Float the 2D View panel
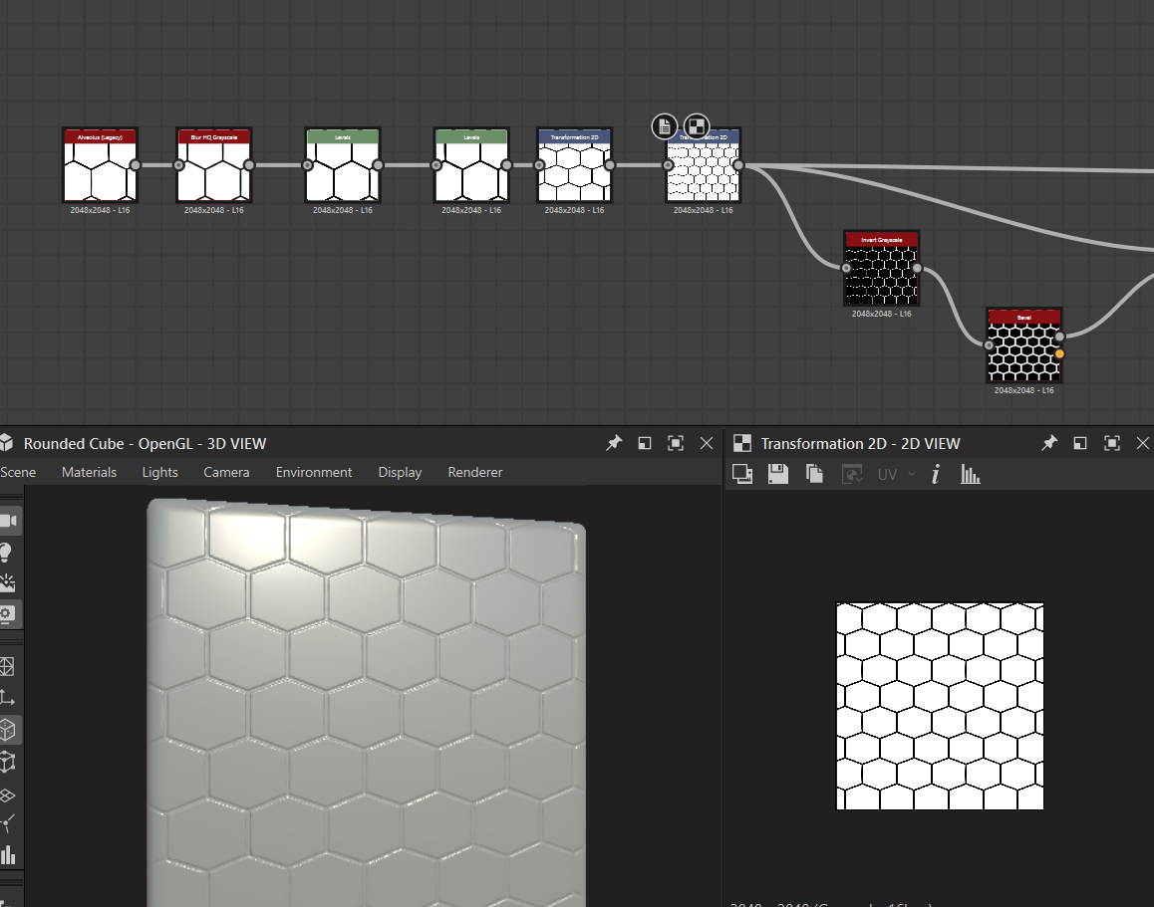The width and height of the screenshot is (1154, 907). [x=1080, y=443]
